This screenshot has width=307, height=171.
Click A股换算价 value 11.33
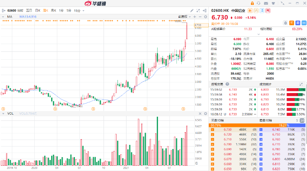tap(248, 29)
